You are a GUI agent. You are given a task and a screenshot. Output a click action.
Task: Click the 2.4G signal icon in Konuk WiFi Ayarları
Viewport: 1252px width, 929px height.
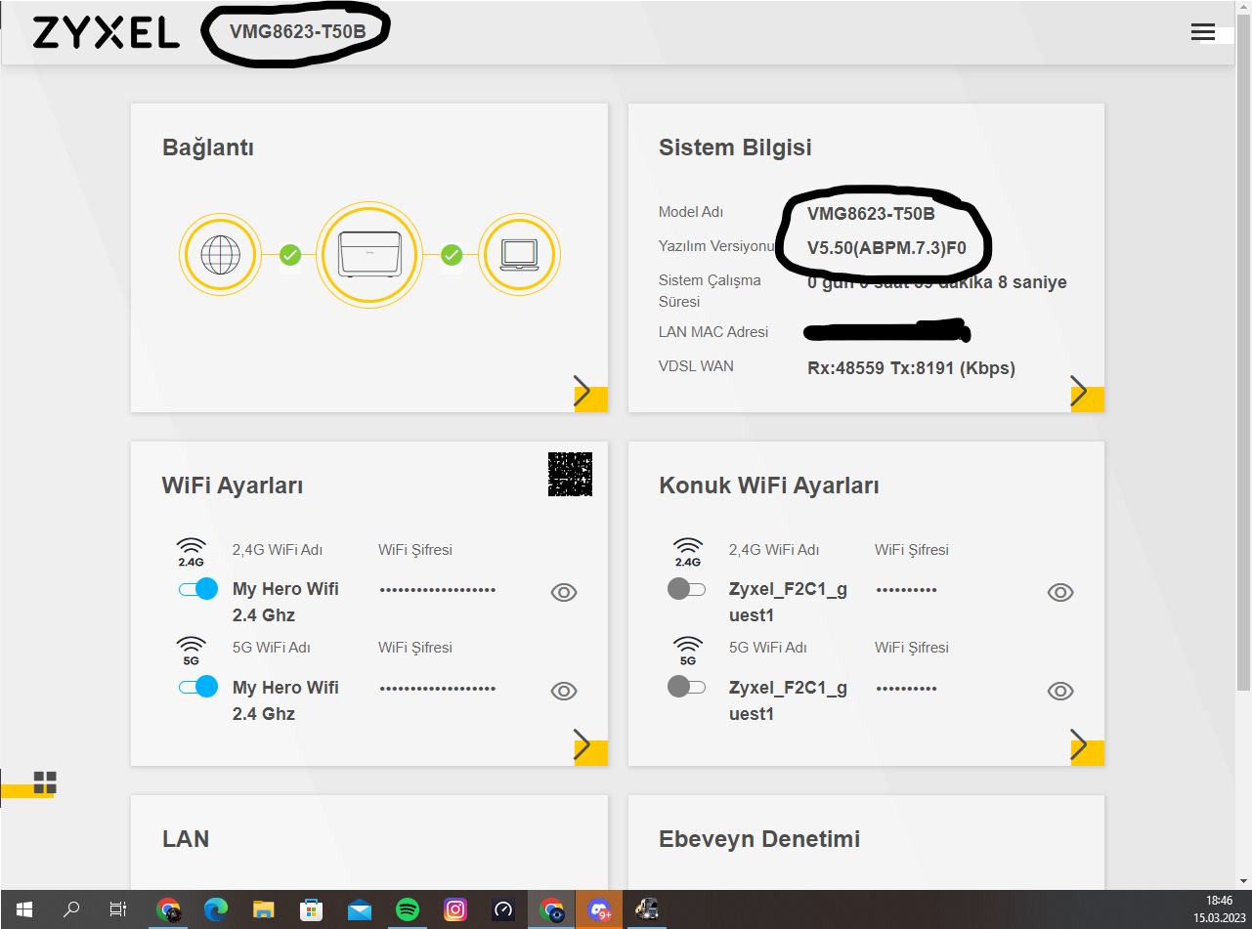pyautogui.click(x=688, y=552)
